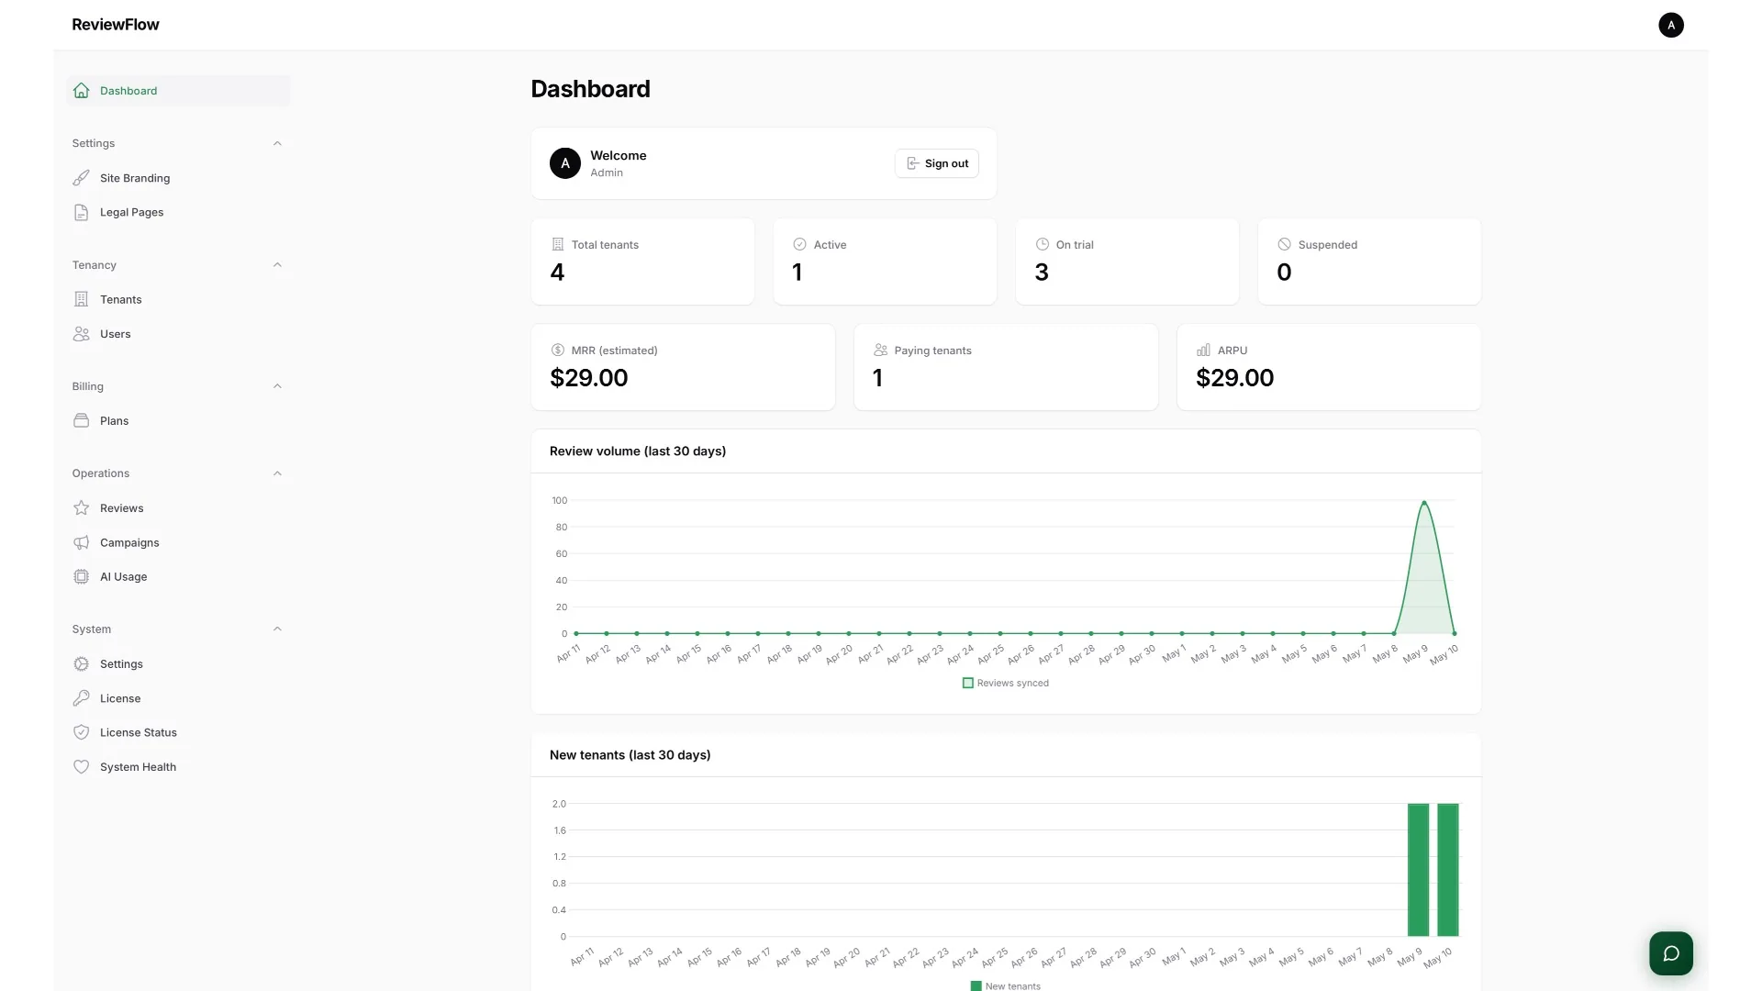Go to Tenants in sidebar
Viewport: 1762px width, 991px height.
coord(178,299)
